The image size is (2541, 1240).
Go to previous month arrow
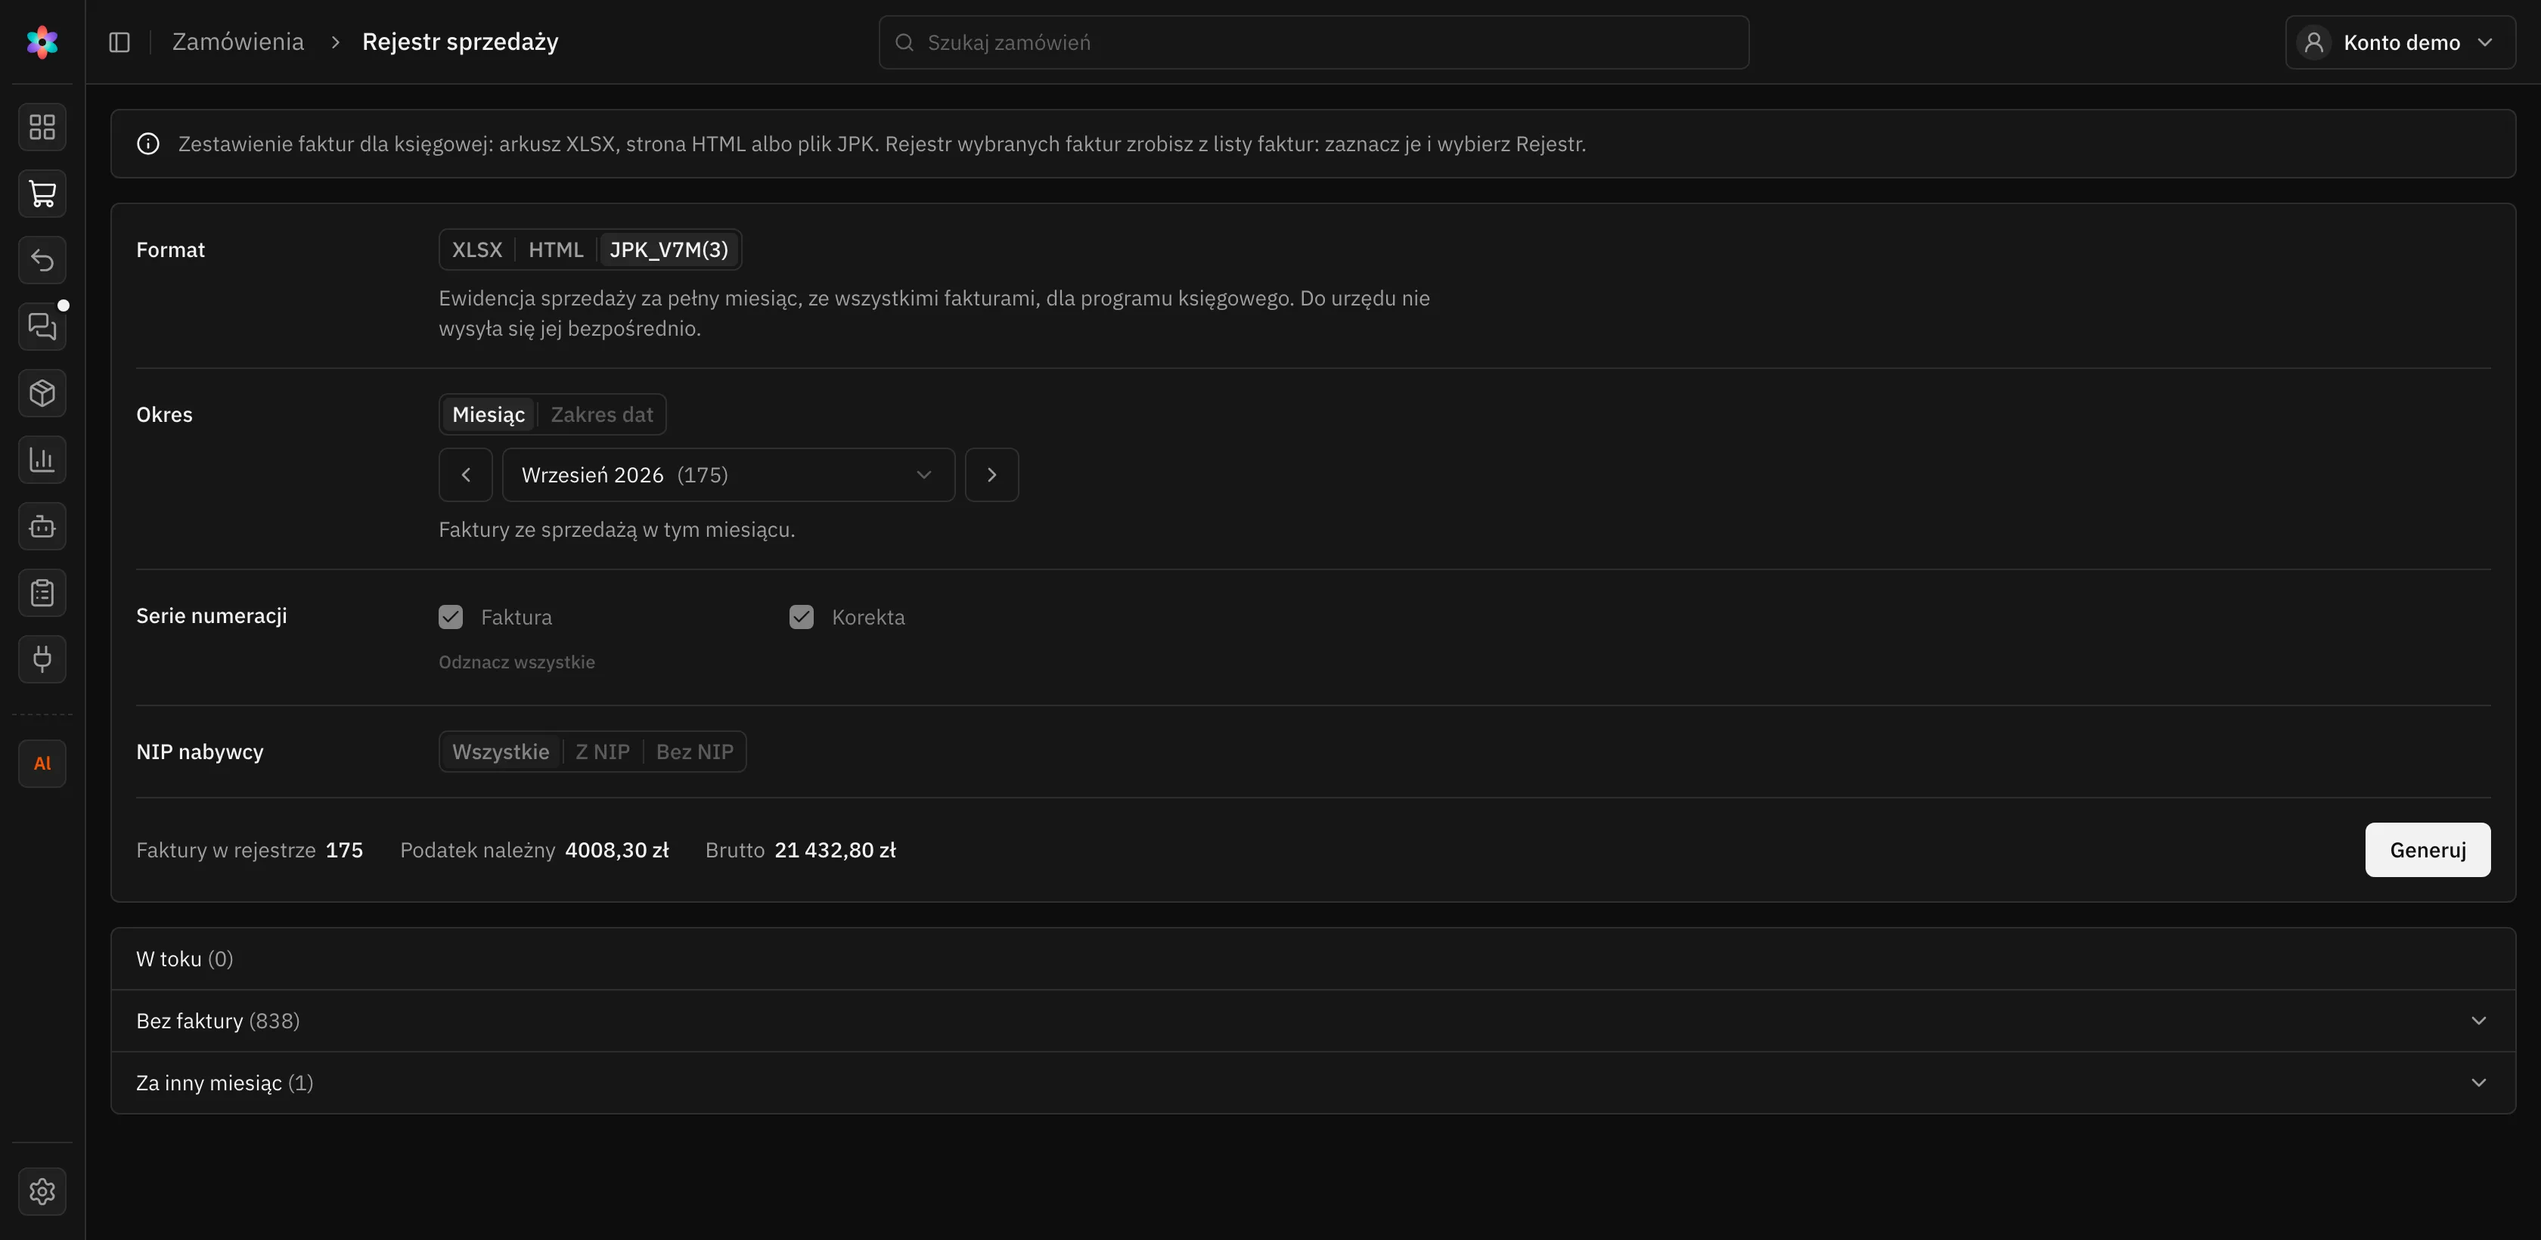pyautogui.click(x=466, y=476)
